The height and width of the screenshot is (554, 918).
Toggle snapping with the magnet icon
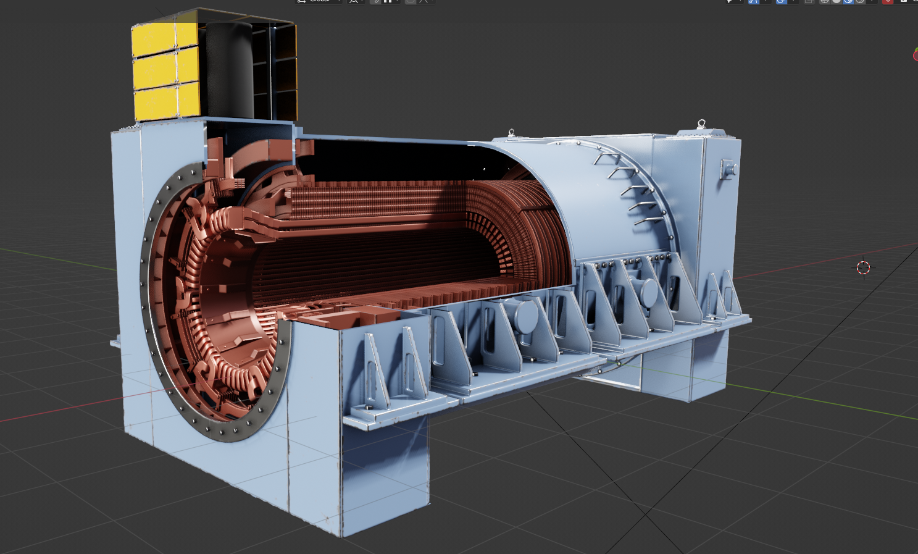[376, 1]
